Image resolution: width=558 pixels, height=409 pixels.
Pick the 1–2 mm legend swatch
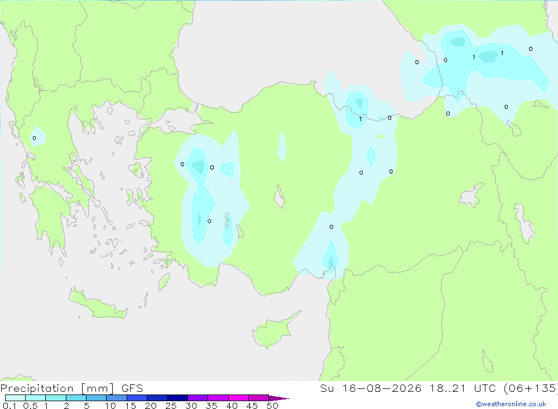point(56,398)
